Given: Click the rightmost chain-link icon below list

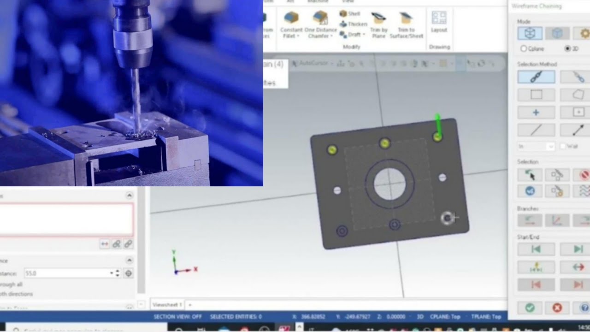Looking at the screenshot, I should pos(128,244).
